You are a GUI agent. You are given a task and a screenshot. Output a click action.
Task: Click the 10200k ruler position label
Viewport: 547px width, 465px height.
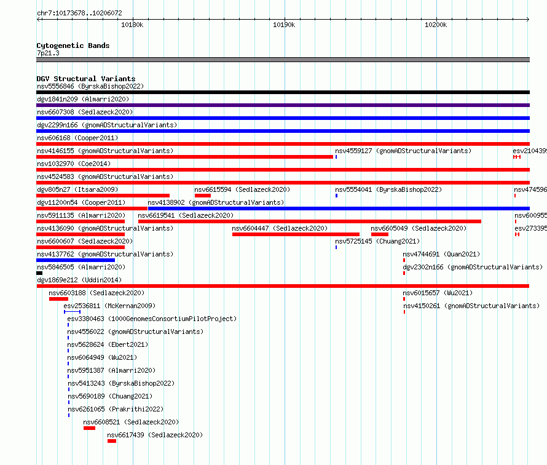[436, 25]
